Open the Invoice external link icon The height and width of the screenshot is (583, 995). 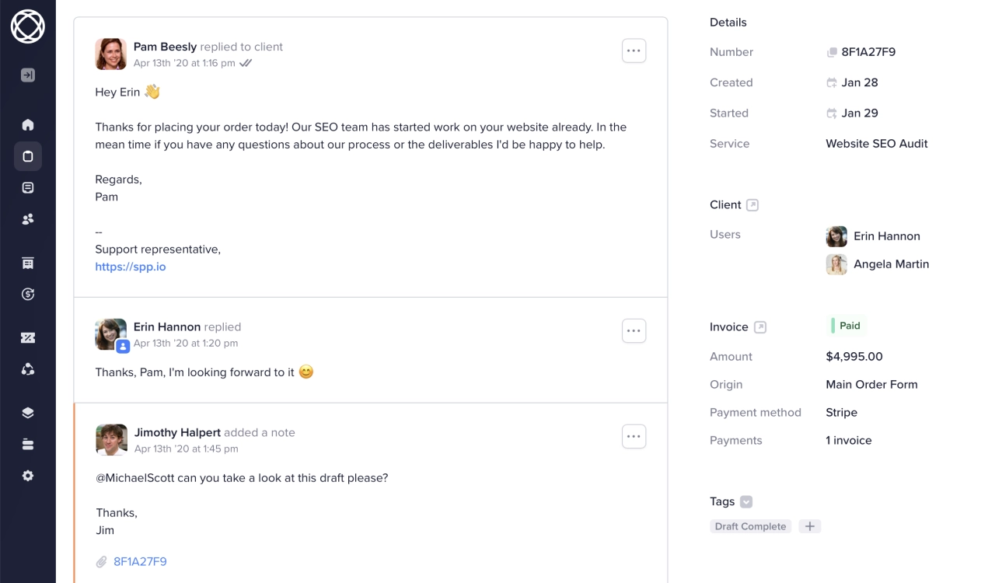pyautogui.click(x=760, y=327)
